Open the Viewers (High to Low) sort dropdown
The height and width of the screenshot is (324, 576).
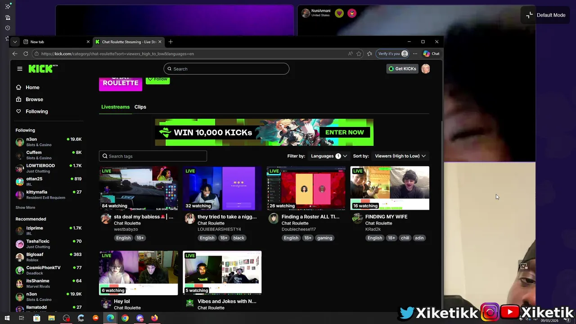(x=400, y=156)
